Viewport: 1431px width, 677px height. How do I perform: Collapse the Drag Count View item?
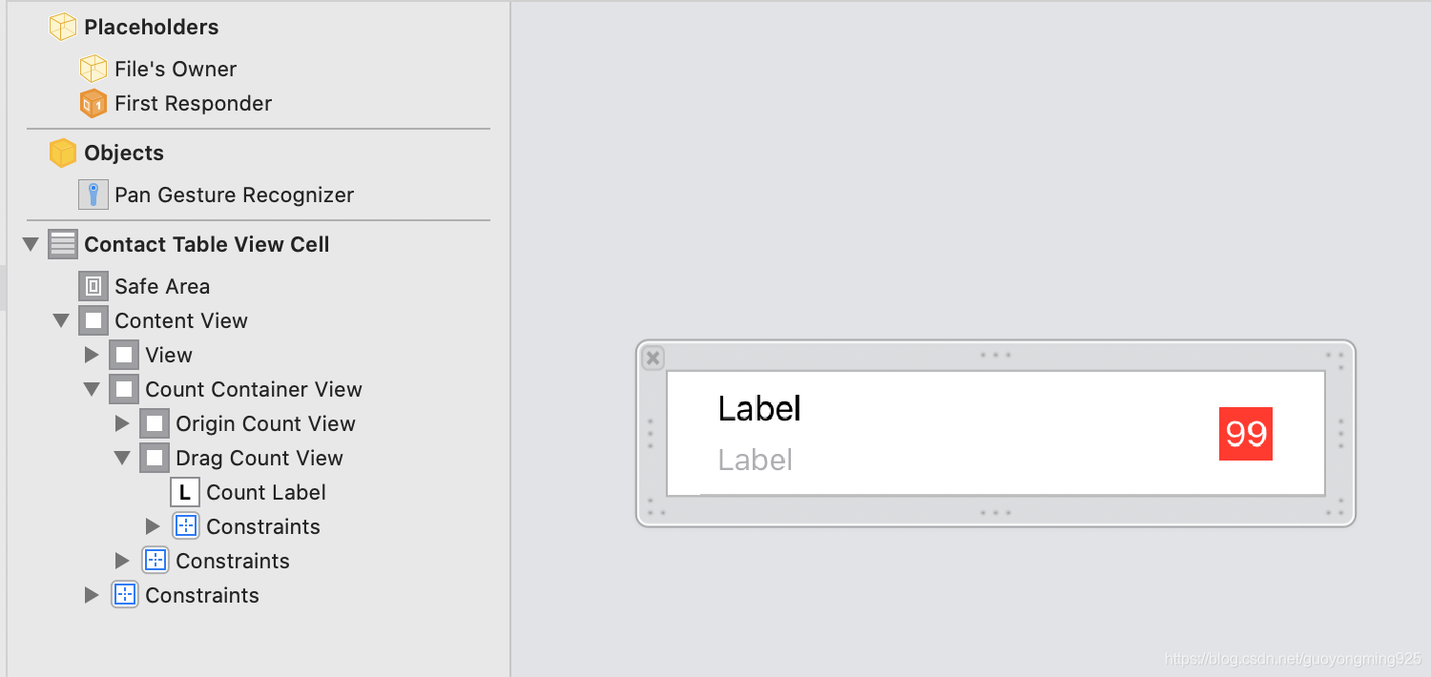pos(123,457)
